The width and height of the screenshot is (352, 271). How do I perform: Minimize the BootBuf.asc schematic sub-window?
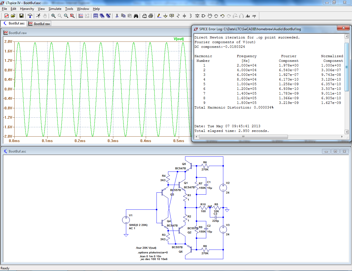click(x=326, y=151)
